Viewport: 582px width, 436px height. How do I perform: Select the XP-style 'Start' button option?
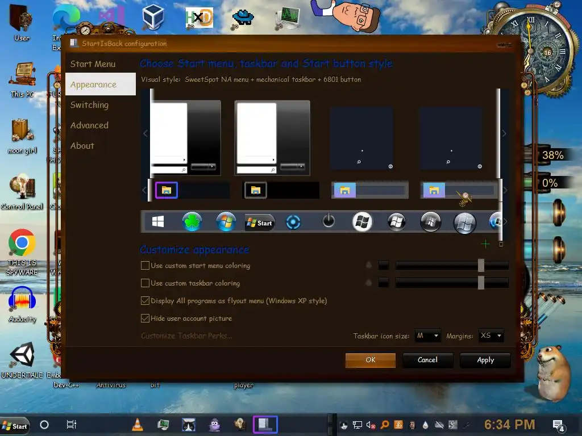(260, 223)
